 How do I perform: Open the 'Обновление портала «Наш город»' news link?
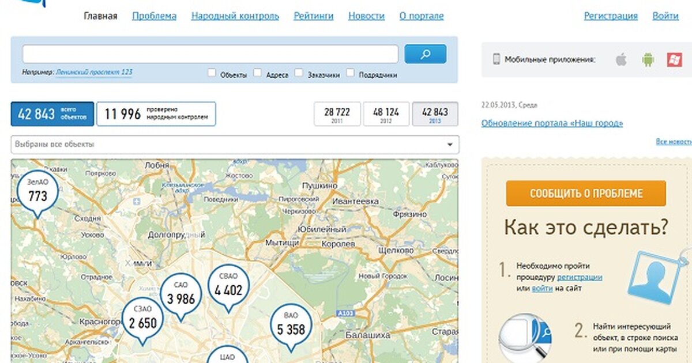click(552, 123)
